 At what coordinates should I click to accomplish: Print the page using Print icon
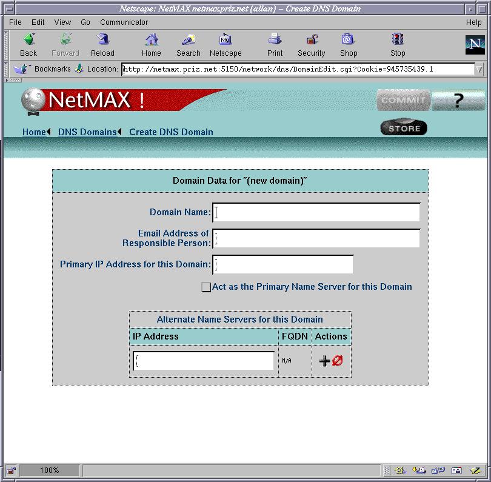tap(275, 41)
